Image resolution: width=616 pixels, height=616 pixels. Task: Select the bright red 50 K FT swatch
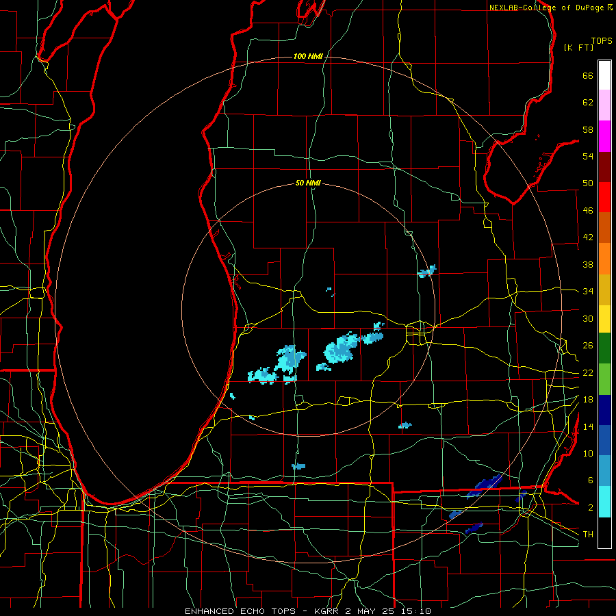click(x=604, y=197)
